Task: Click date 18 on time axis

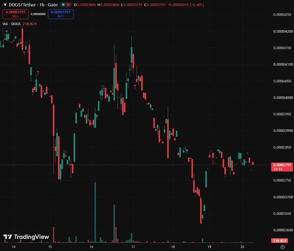Action: click(173, 247)
